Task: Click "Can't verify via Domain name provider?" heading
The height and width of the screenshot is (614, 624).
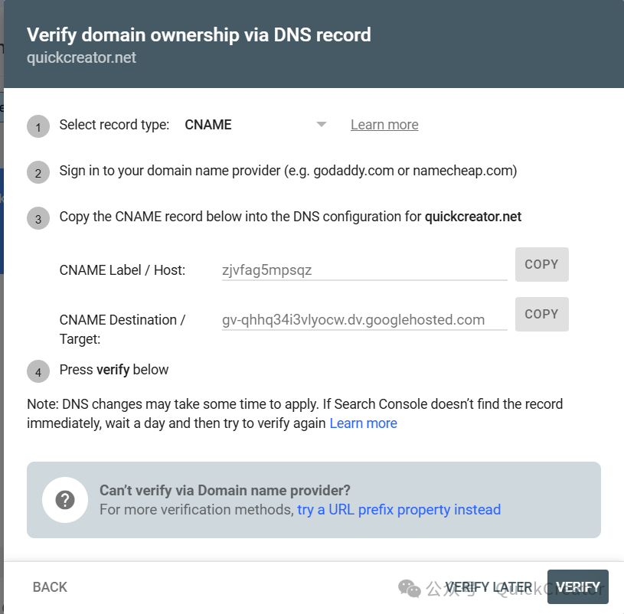Action: tap(224, 491)
